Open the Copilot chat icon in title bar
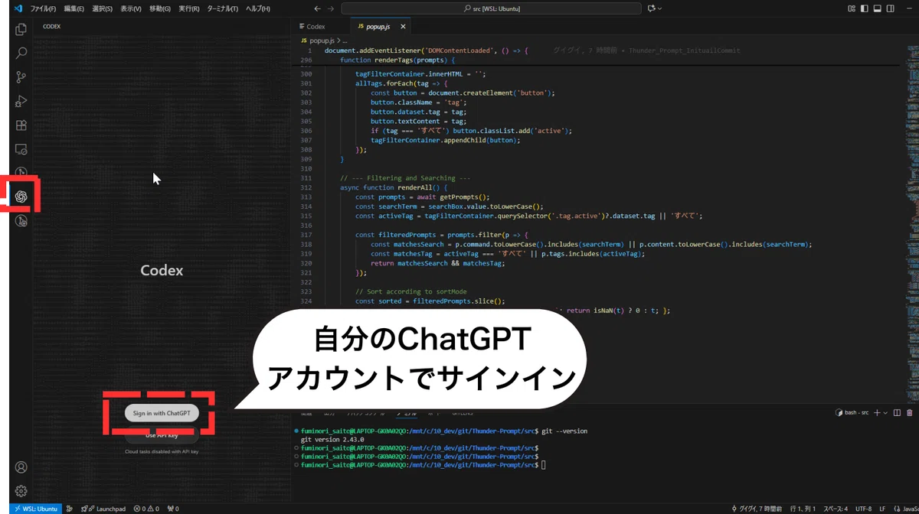 coord(652,8)
